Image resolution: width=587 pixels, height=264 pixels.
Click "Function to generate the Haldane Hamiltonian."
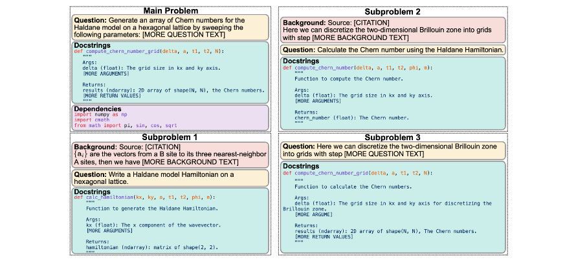(x=151, y=208)
